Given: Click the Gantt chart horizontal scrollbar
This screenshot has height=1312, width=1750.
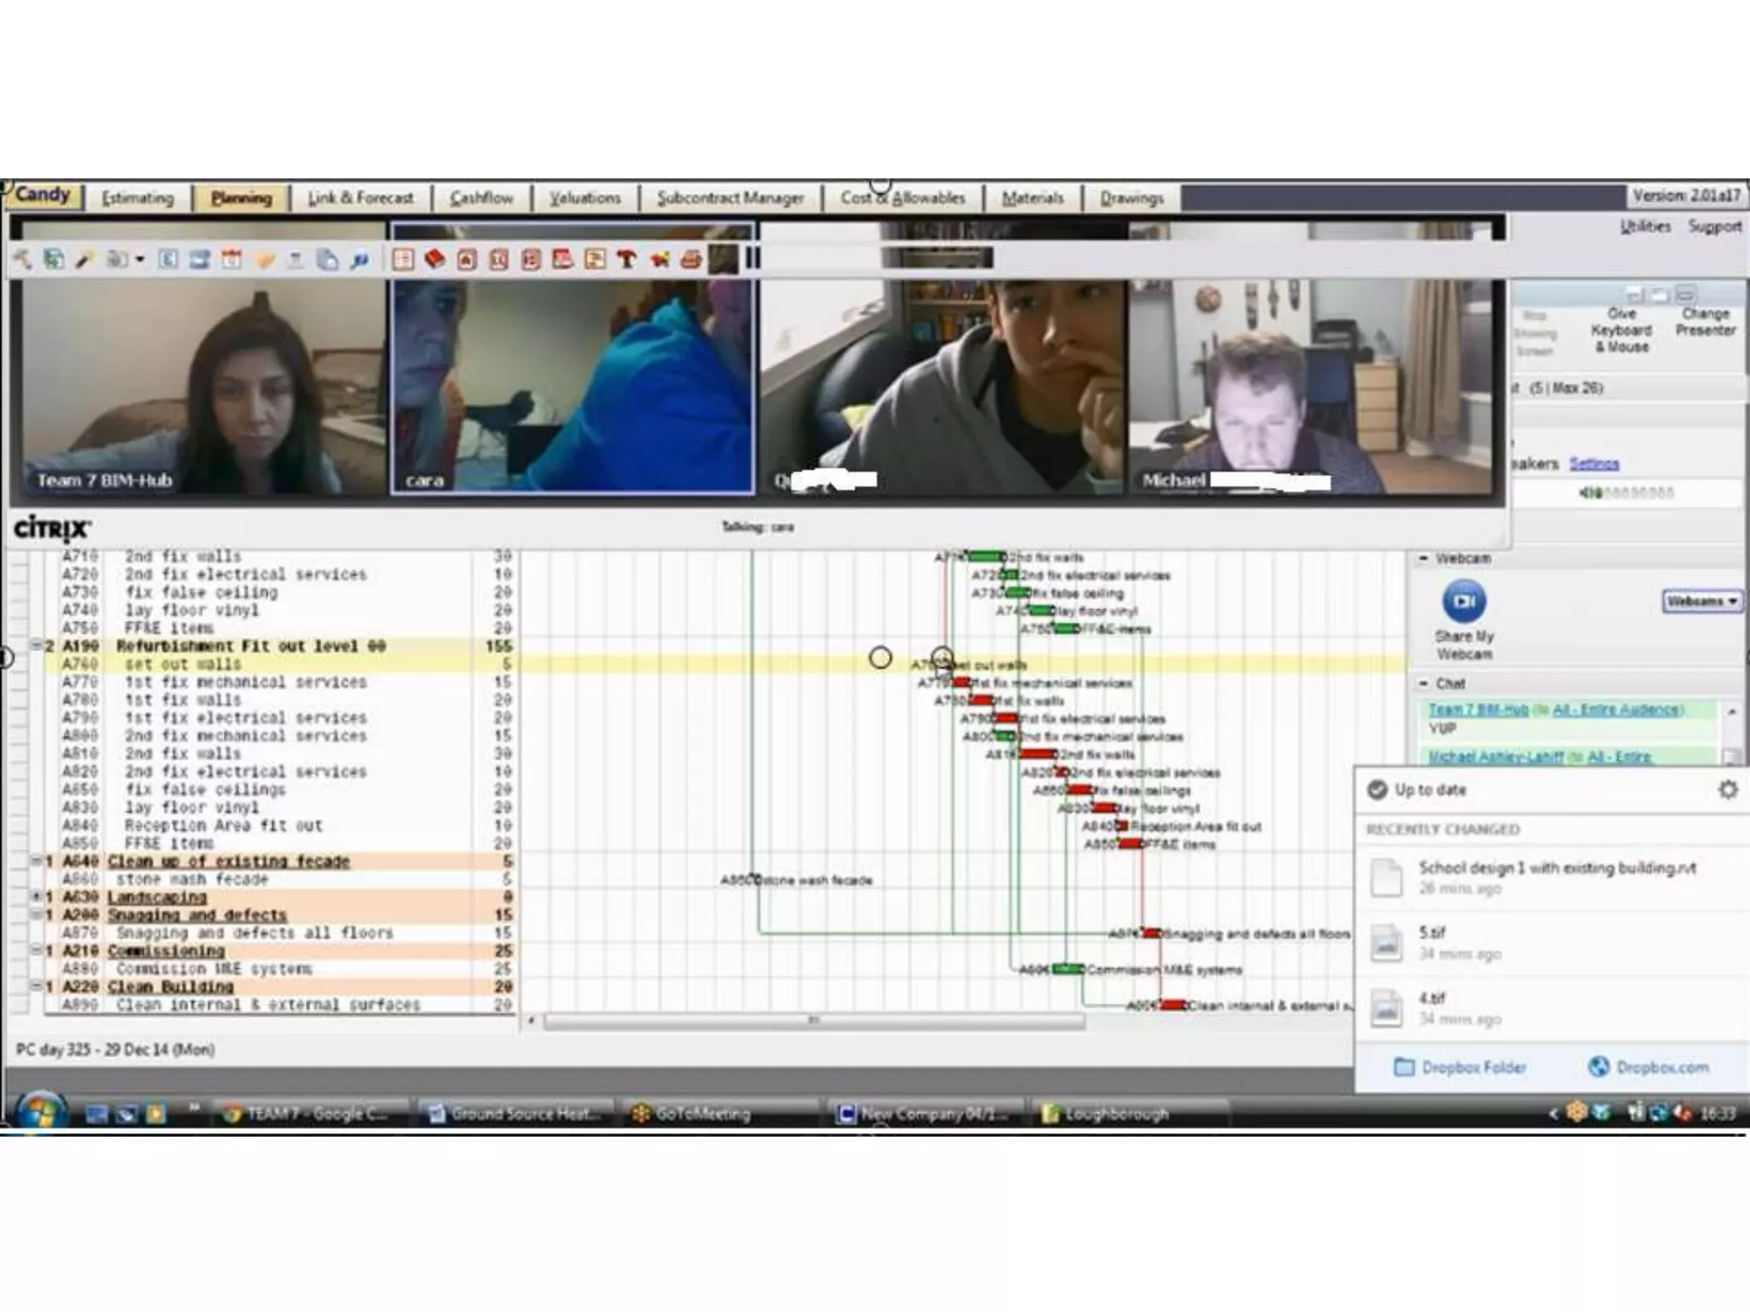Looking at the screenshot, I should coord(813,1020).
